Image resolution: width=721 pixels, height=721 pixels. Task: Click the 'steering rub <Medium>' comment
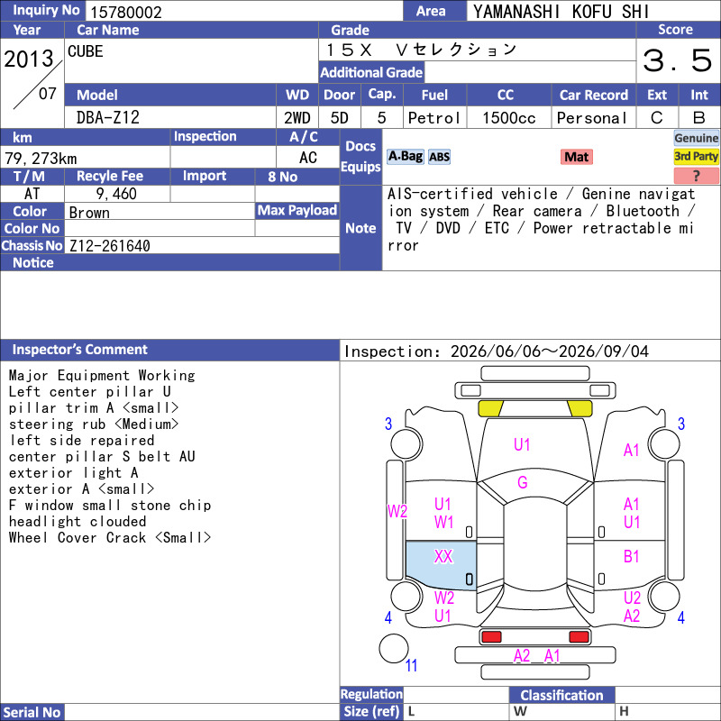[94, 424]
